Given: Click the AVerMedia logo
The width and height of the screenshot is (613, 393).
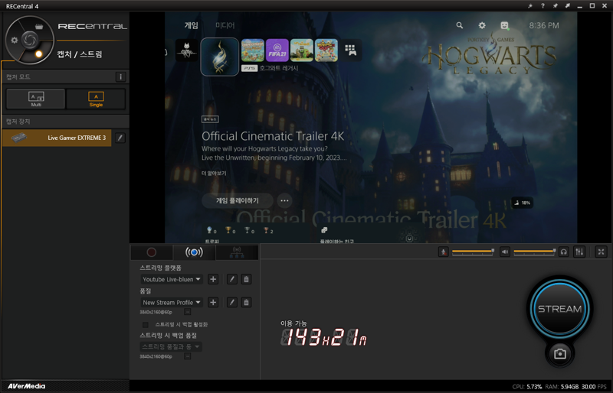Looking at the screenshot, I should coord(27,386).
